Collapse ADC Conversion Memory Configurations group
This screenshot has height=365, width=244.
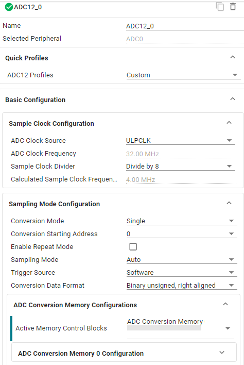click(225, 304)
